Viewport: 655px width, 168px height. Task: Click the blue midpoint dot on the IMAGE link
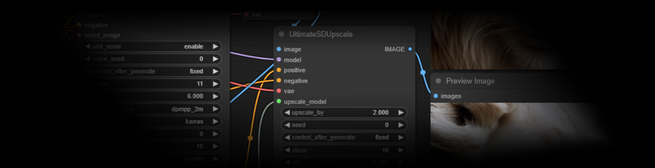(x=423, y=72)
